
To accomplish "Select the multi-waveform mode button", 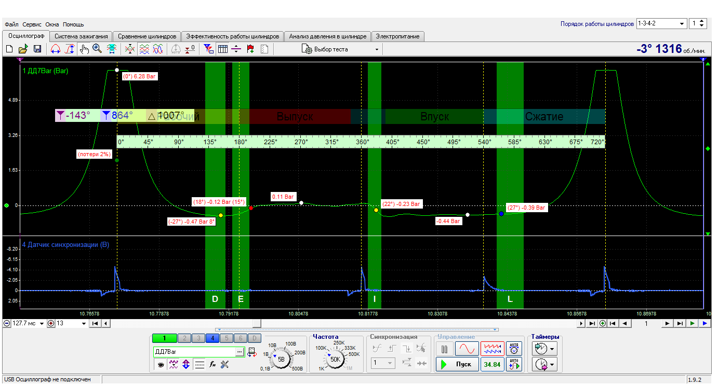I will [493, 348].
